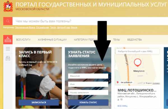This screenshot has width=168, height=109.
Task: Open the 'ТЕМЫ' navigation item
Action: click(116, 40)
